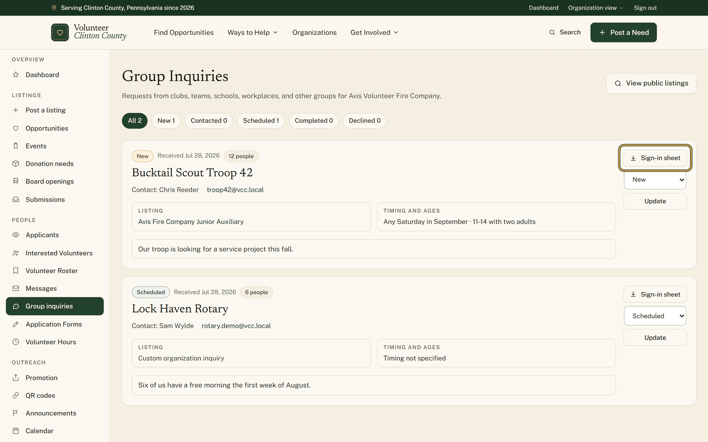The image size is (708, 442).
Task: Expand the Ways to Help menu
Action: (x=253, y=32)
